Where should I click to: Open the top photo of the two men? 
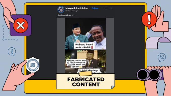tap(85, 34)
